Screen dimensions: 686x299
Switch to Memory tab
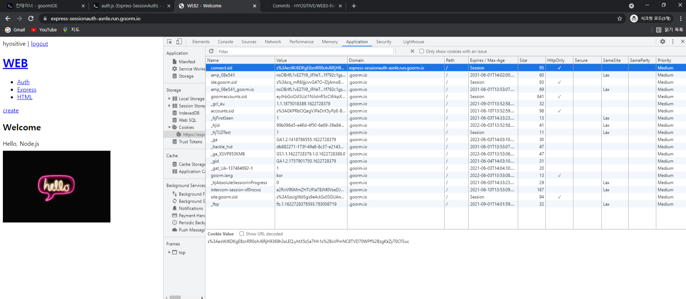click(330, 42)
